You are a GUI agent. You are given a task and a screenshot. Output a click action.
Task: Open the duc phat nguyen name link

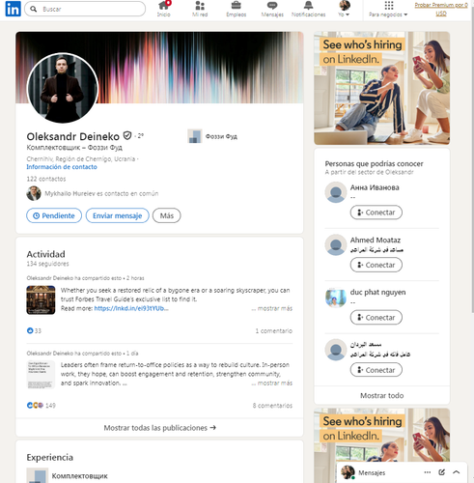[x=377, y=293]
